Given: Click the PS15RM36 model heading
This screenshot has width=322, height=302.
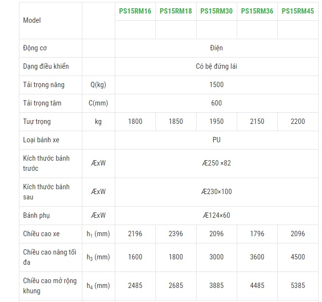Looking at the screenshot, I should (x=257, y=11).
